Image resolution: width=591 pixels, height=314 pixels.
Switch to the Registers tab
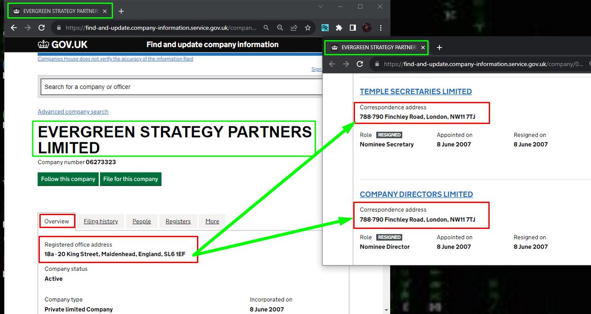point(178,221)
